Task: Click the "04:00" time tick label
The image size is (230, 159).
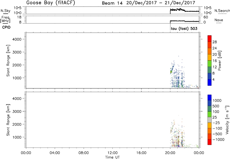Action: pos(55,153)
